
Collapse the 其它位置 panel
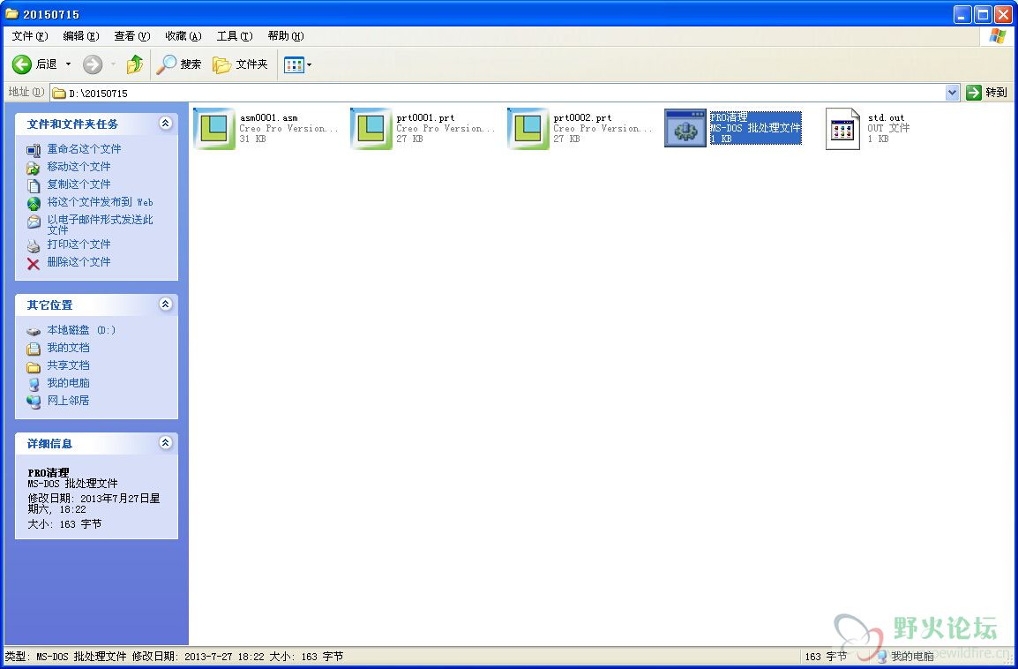pyautogui.click(x=166, y=304)
